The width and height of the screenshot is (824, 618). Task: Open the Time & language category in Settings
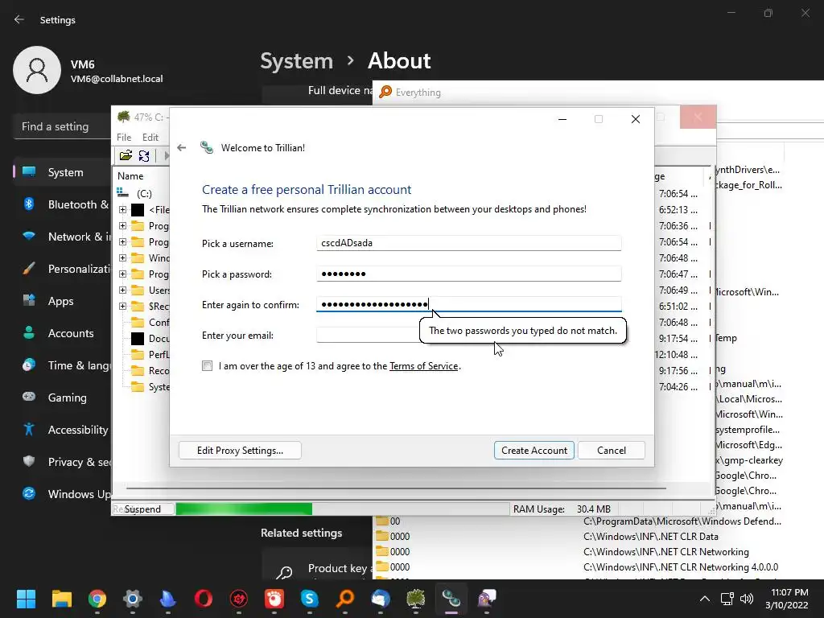[x=62, y=365]
